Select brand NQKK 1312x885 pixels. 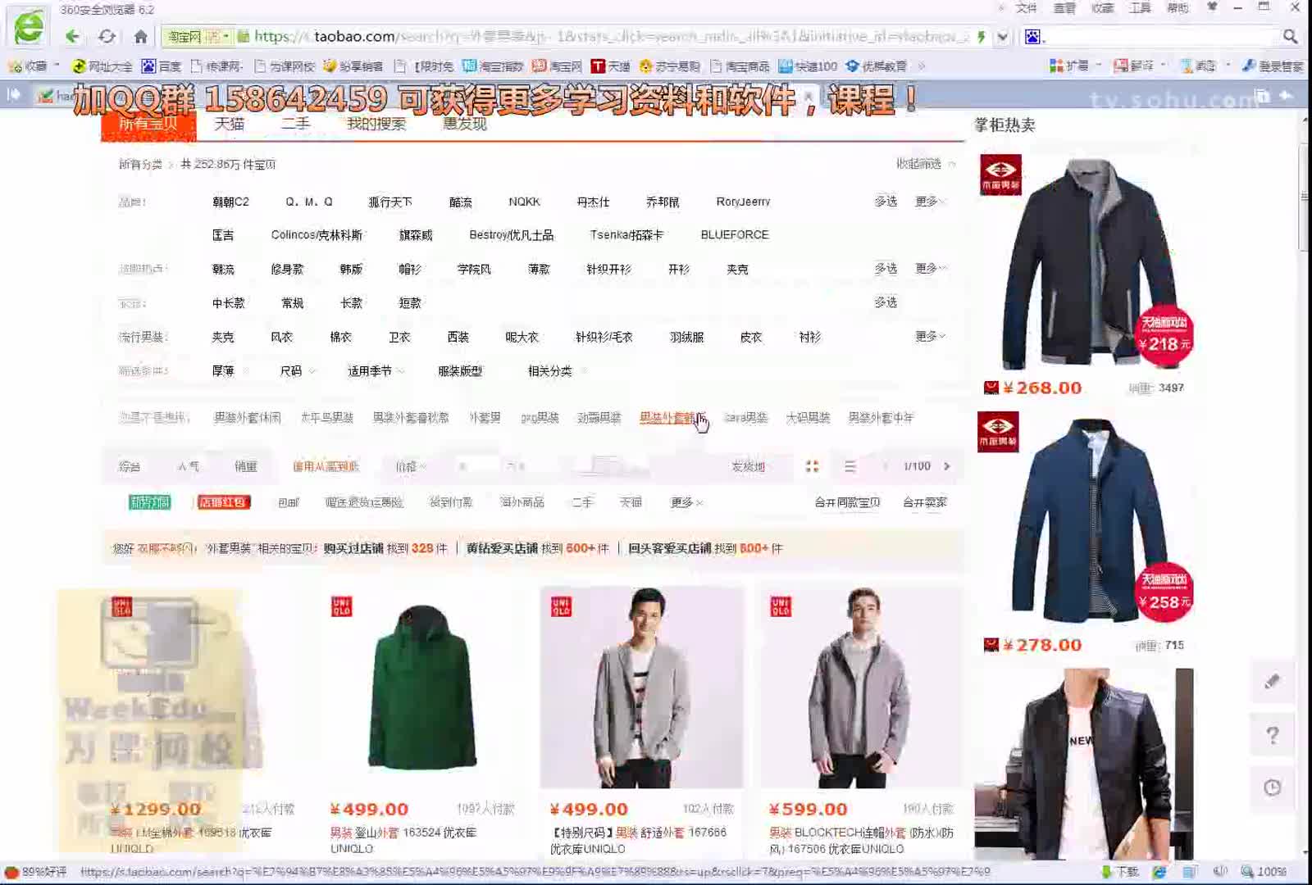click(x=524, y=202)
